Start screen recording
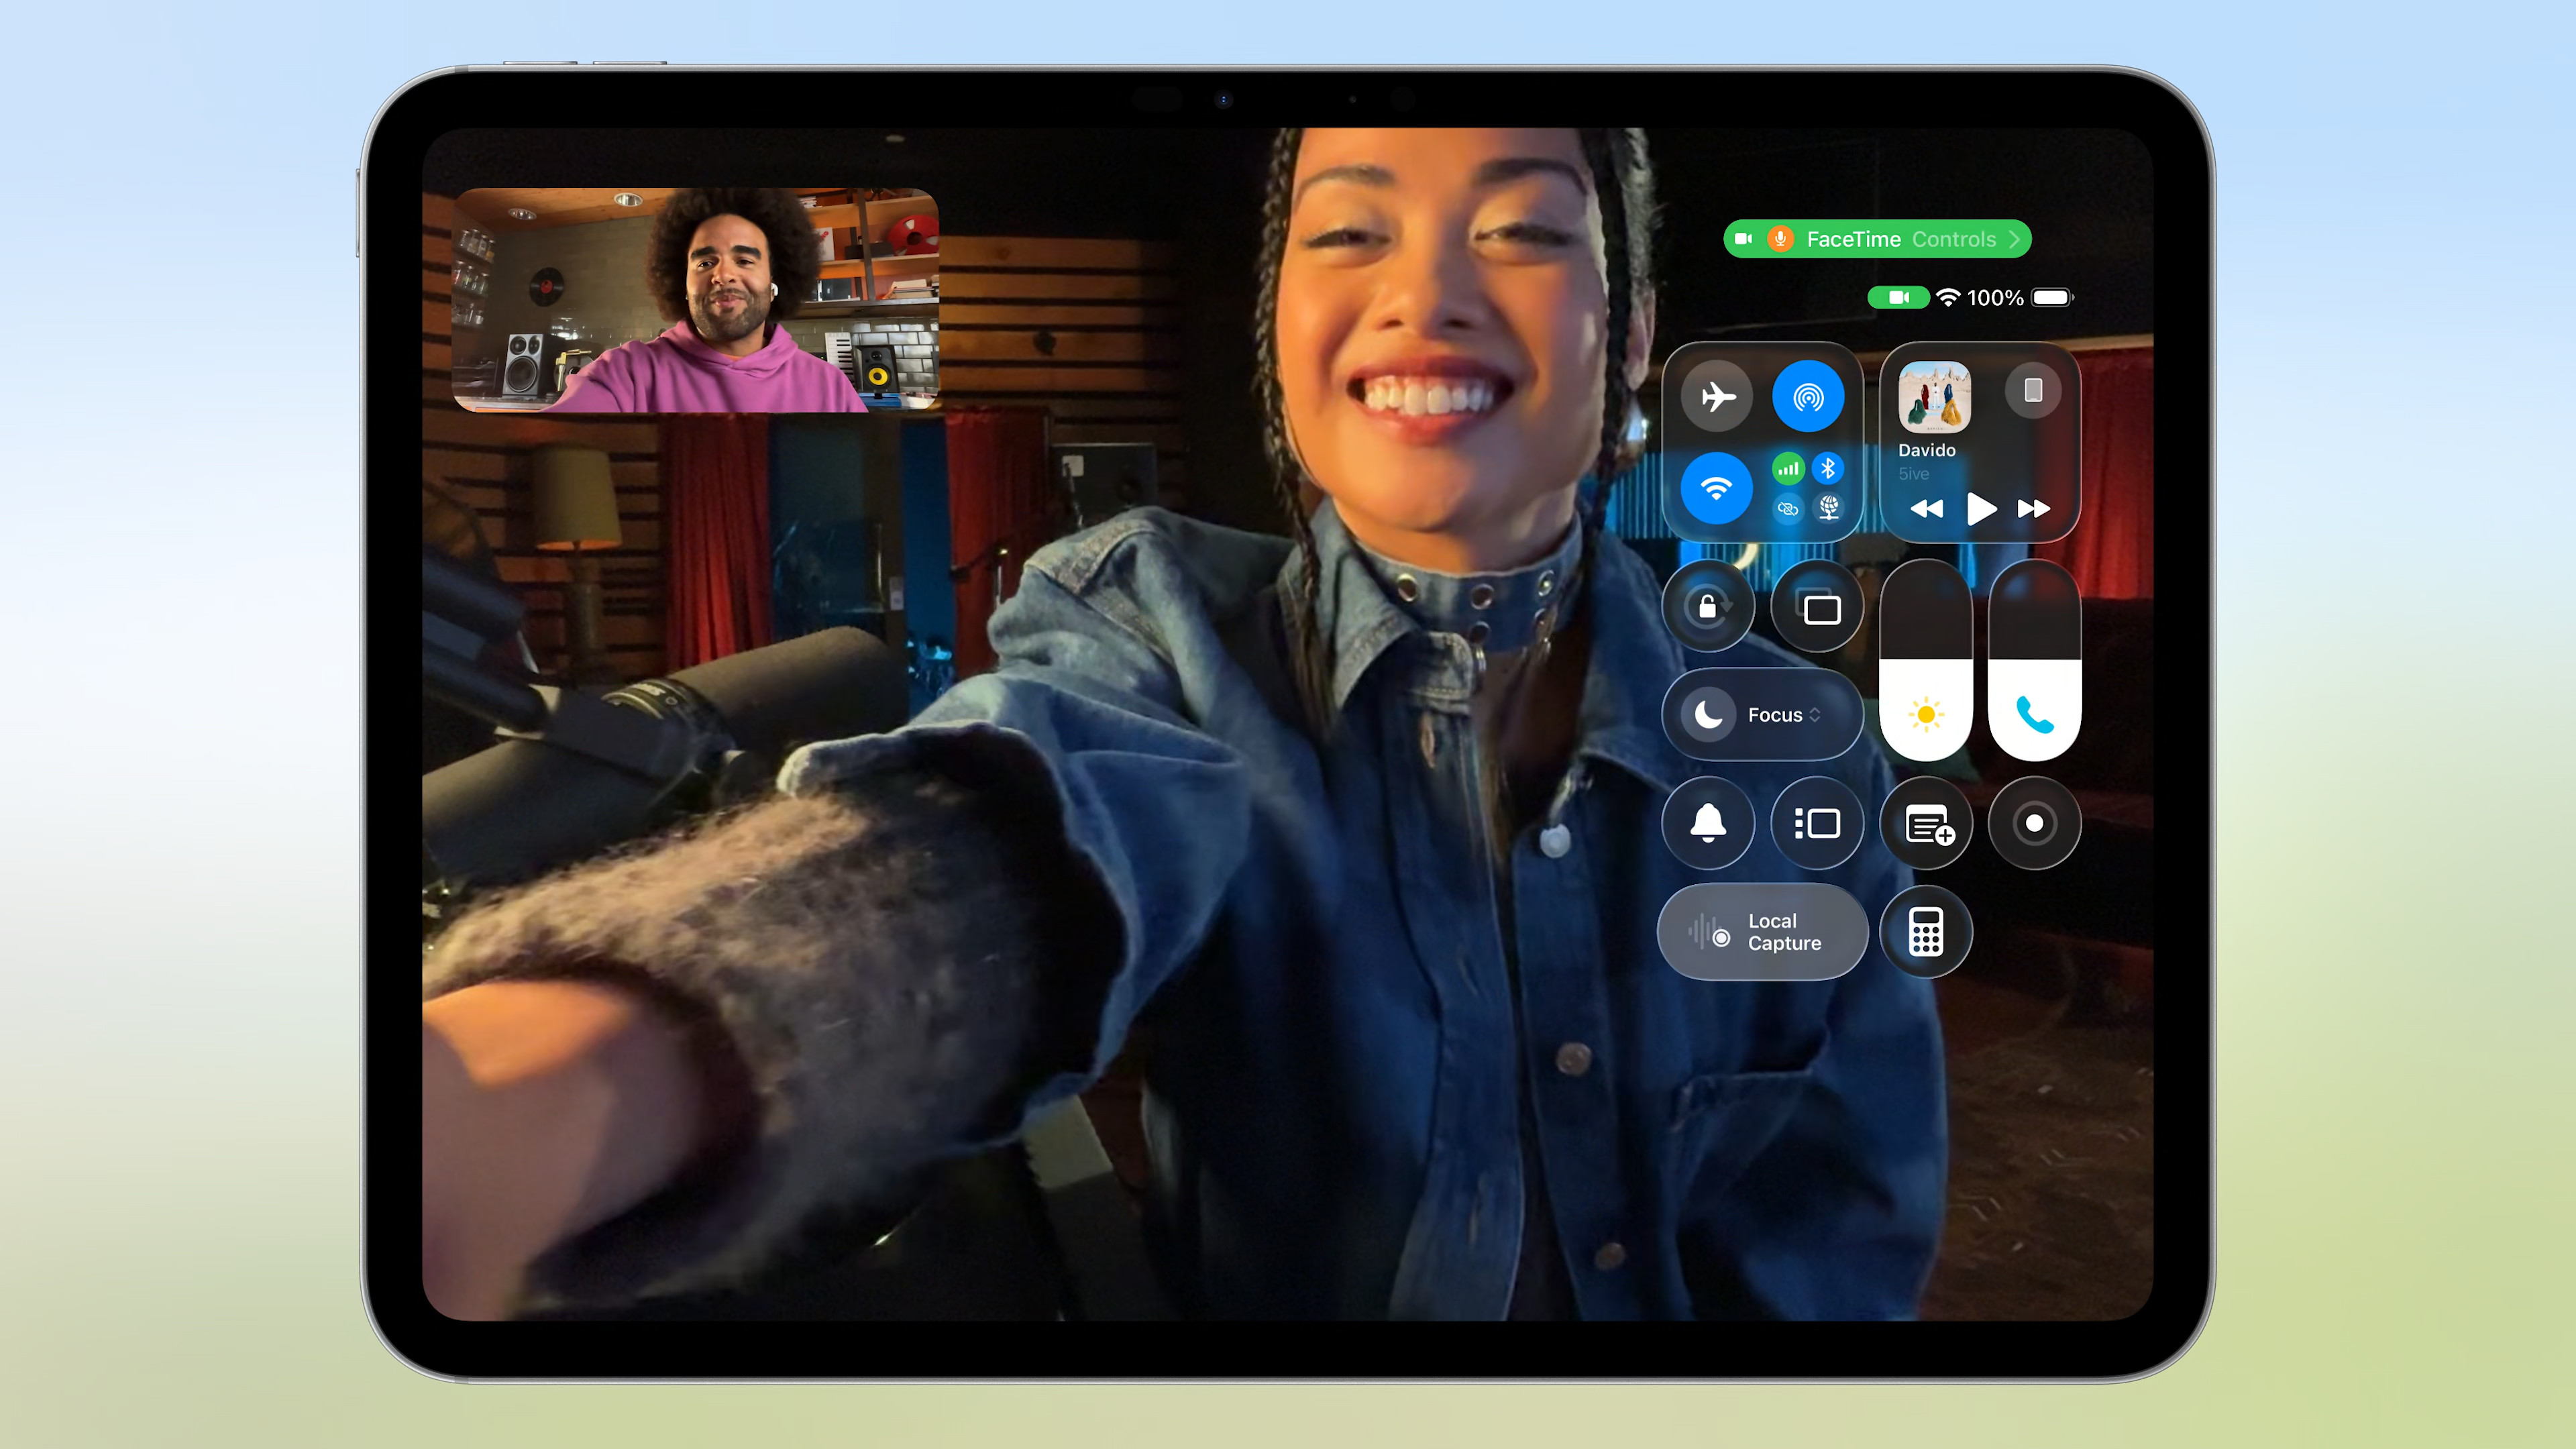This screenshot has height=1449, width=2576. tap(2034, 824)
